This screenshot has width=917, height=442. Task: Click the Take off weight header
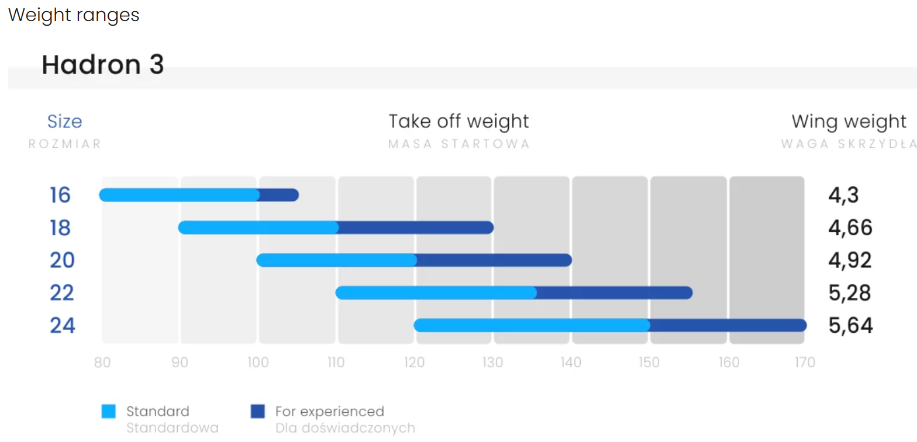pyautogui.click(x=458, y=121)
